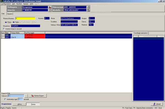Image resolution: width=165 pixels, height=109 pixels.
Task: Open the Risultati menu
Action: (x=19, y=4)
